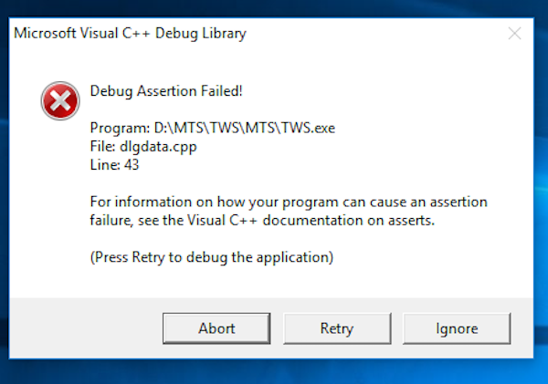This screenshot has height=384, width=548.
Task: Close the Debug Library dialog
Action: click(x=515, y=34)
